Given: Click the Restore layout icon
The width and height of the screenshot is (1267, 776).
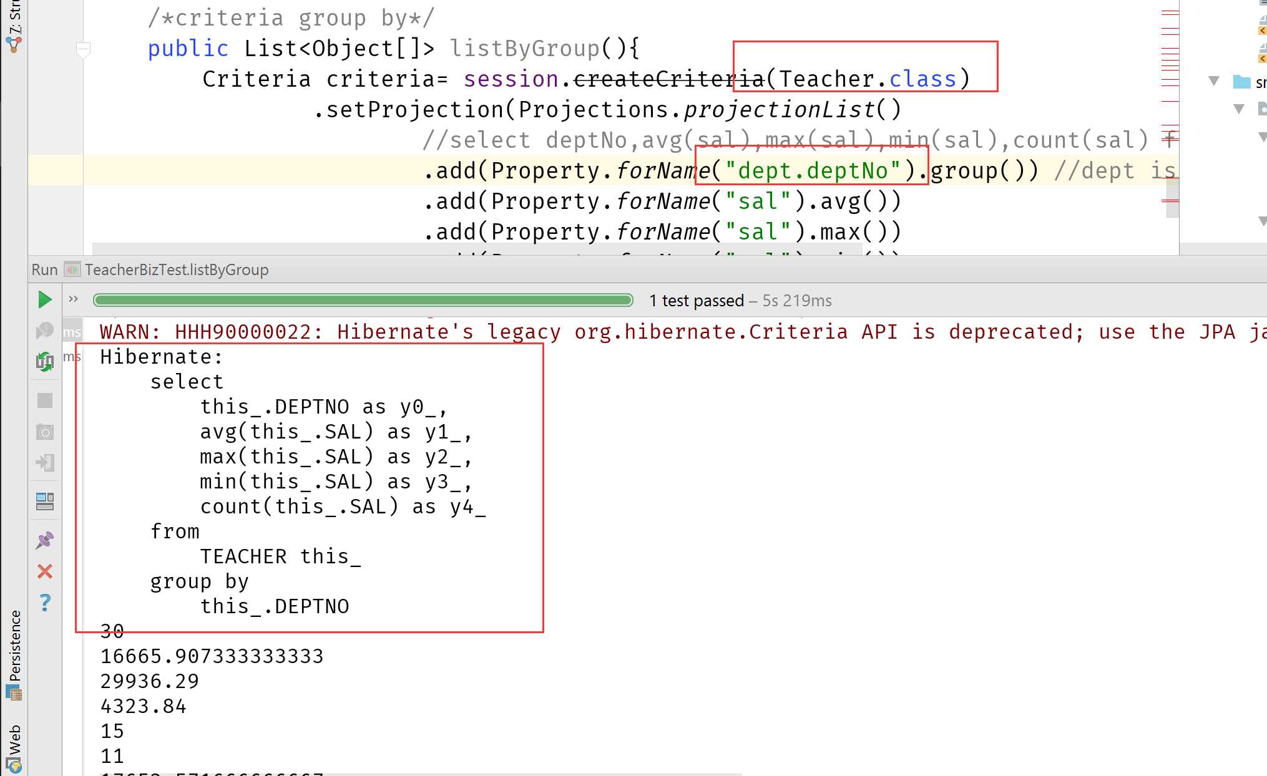Looking at the screenshot, I should coord(45,502).
